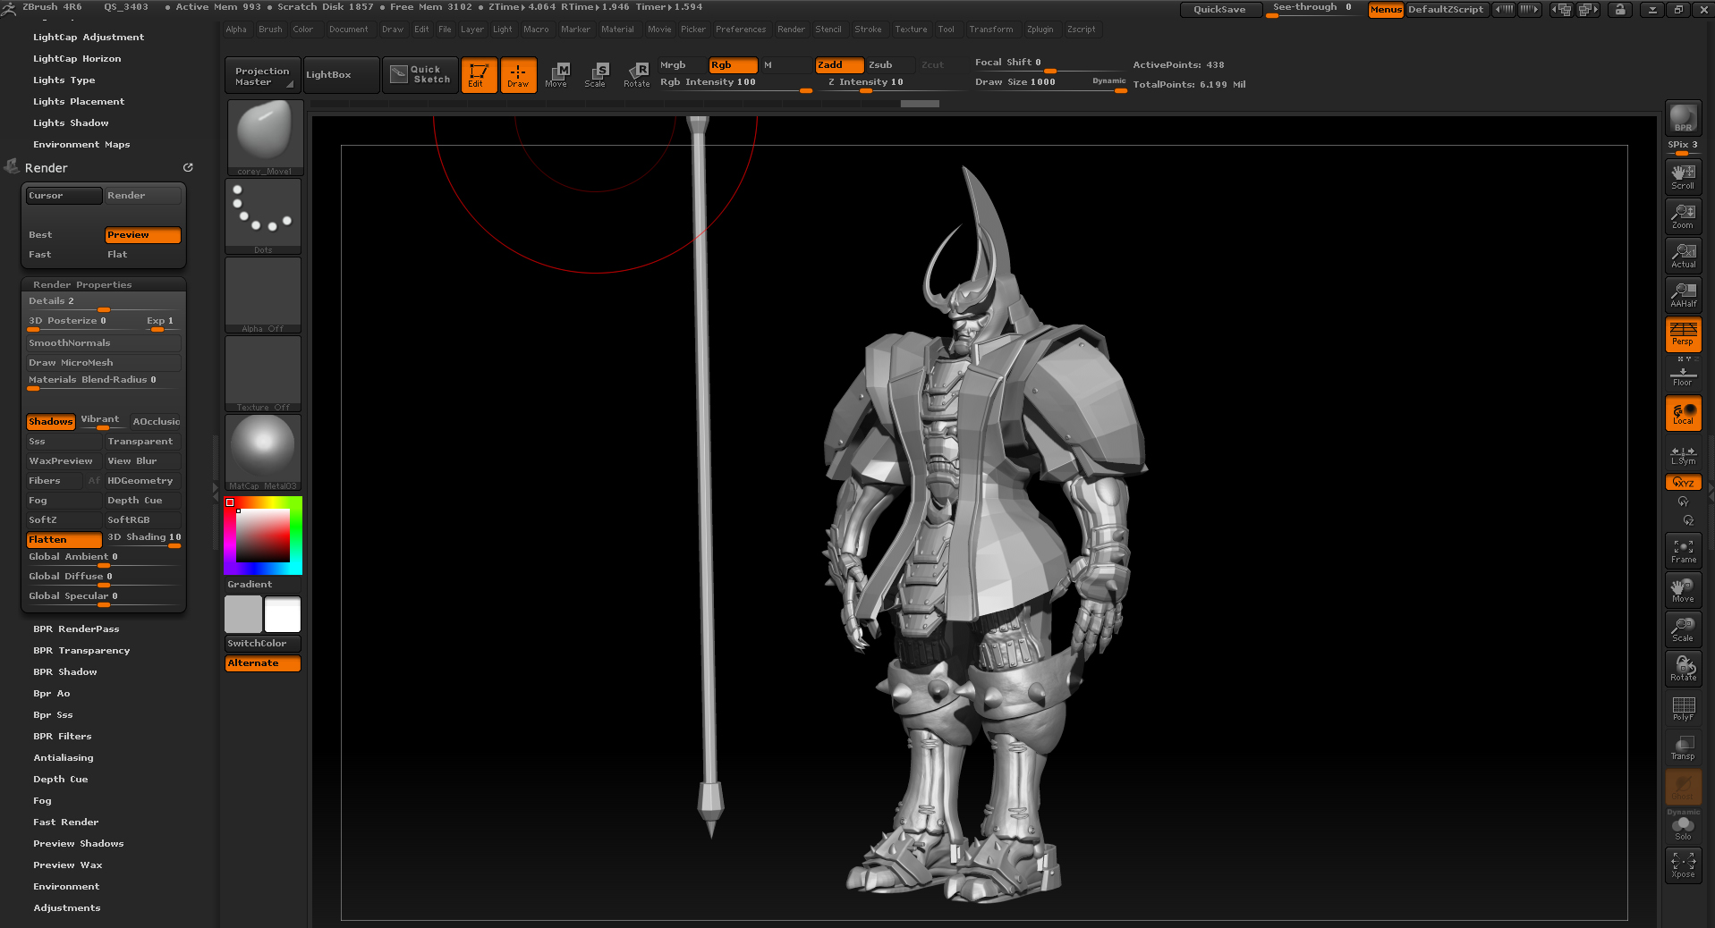The image size is (1715, 928).
Task: Click the Alternate button
Action: 262,663
